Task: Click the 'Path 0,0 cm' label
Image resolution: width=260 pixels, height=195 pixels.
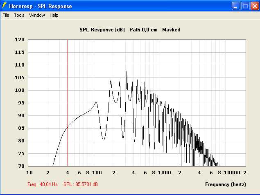Action: point(143,30)
